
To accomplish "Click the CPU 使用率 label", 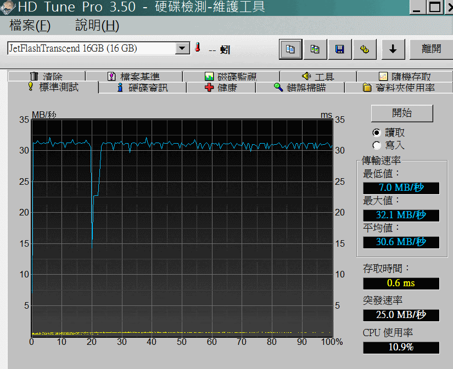I will click(388, 333).
